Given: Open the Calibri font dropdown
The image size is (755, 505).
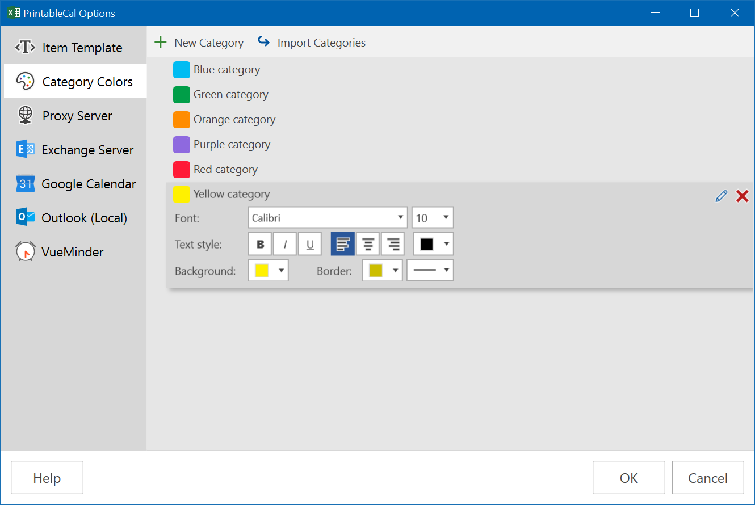Looking at the screenshot, I should pyautogui.click(x=328, y=218).
